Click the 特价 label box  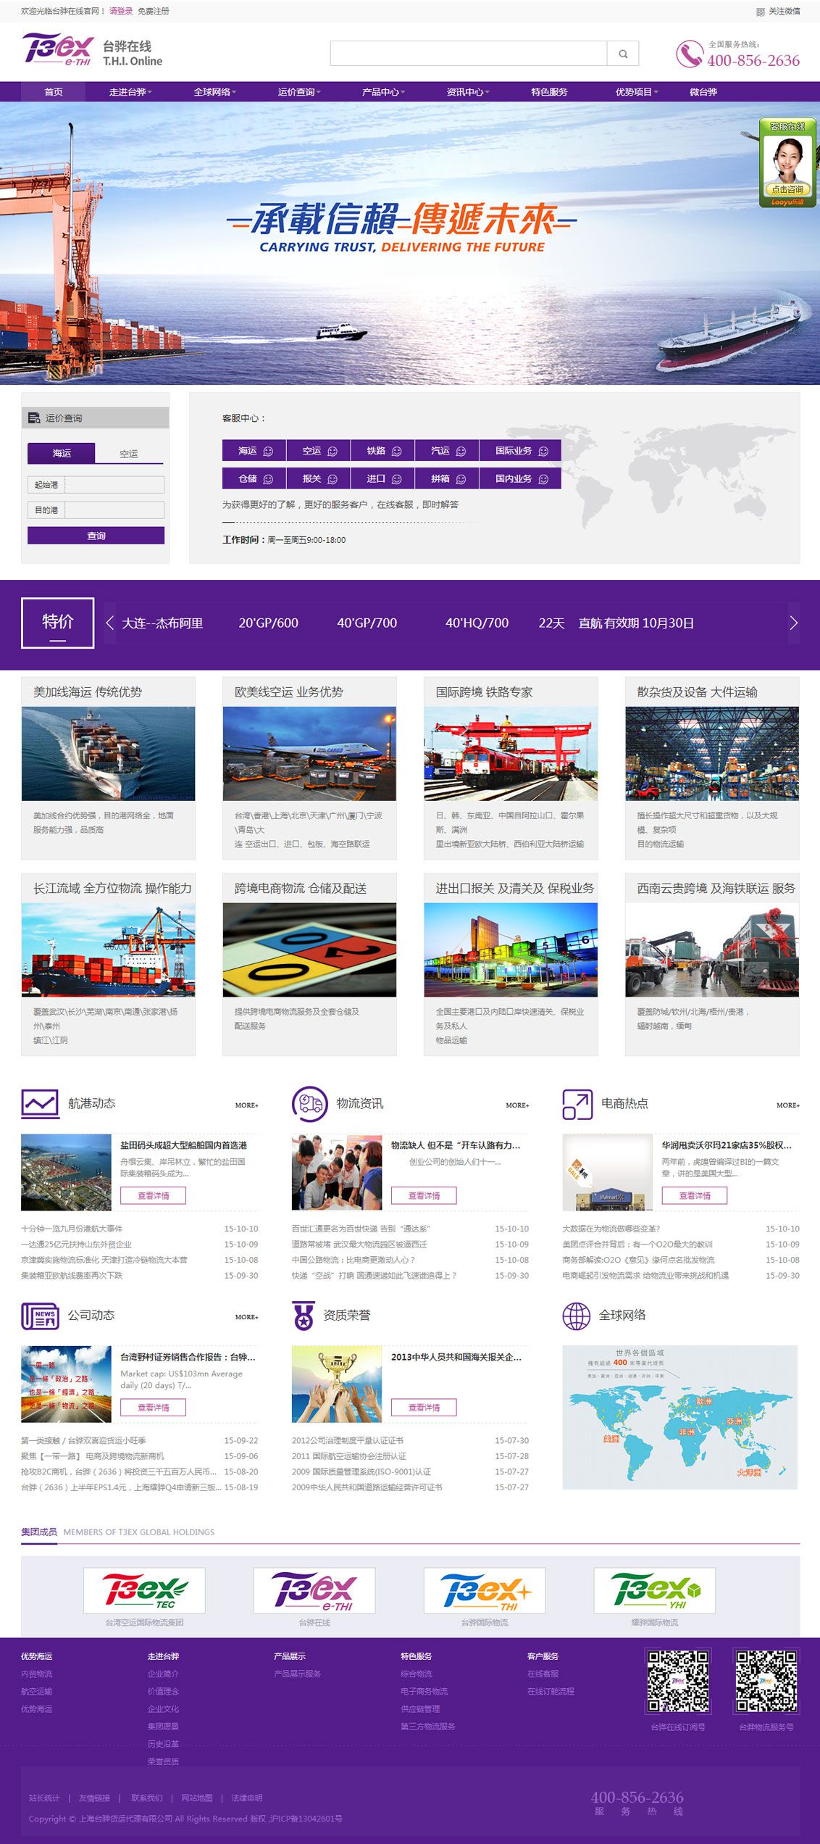click(58, 623)
